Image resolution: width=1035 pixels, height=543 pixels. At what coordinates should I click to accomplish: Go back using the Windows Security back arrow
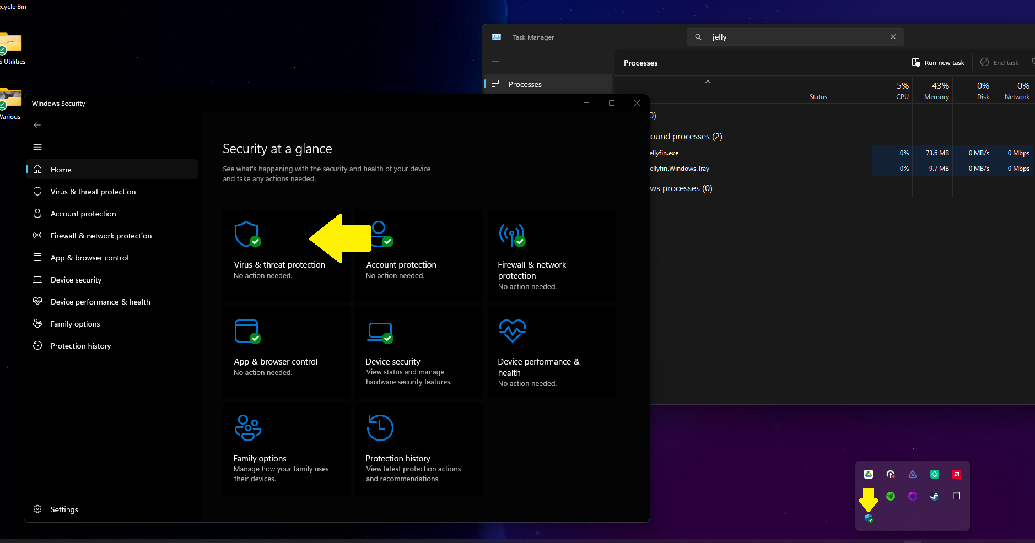37,125
